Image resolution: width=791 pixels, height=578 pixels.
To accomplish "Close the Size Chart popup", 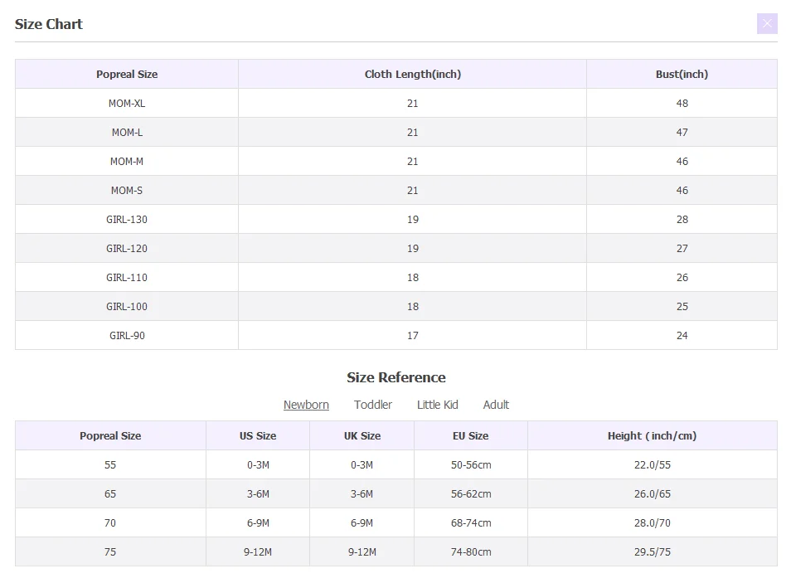I will click(x=767, y=23).
